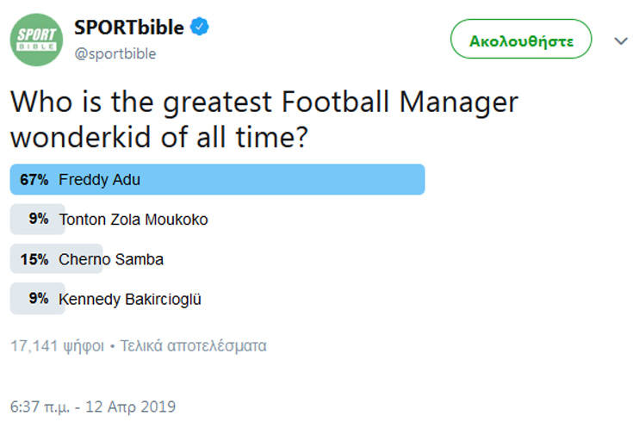Click the green Ακολουθήστε follow button
The width and height of the screenshot is (633, 422).
tap(521, 39)
